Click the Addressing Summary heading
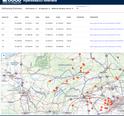The width and height of the screenshot is (124, 116). [12, 8]
